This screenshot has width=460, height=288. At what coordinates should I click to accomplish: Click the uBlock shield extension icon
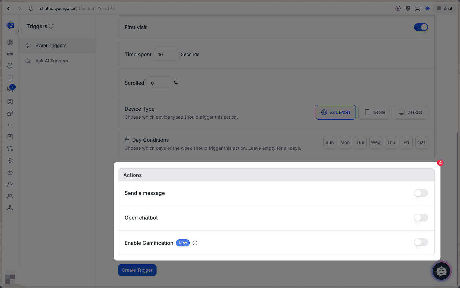click(x=408, y=9)
